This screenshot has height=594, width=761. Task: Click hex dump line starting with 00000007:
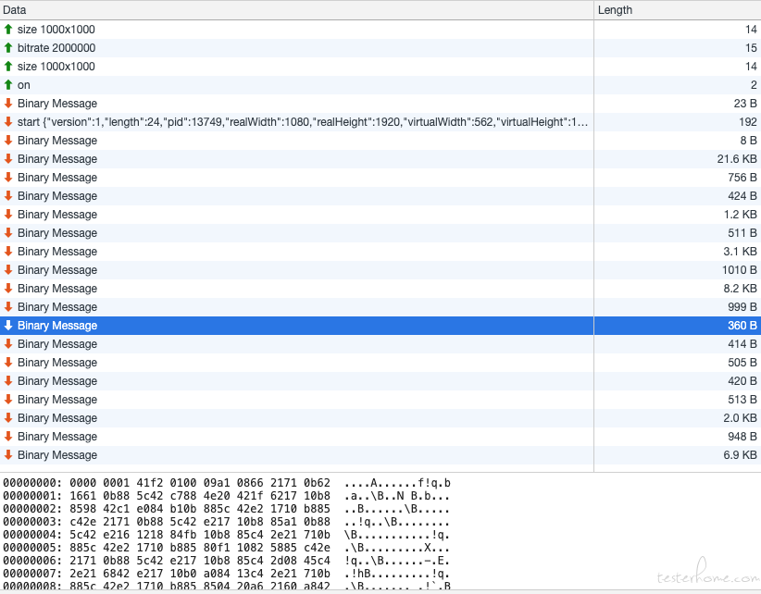point(227,574)
